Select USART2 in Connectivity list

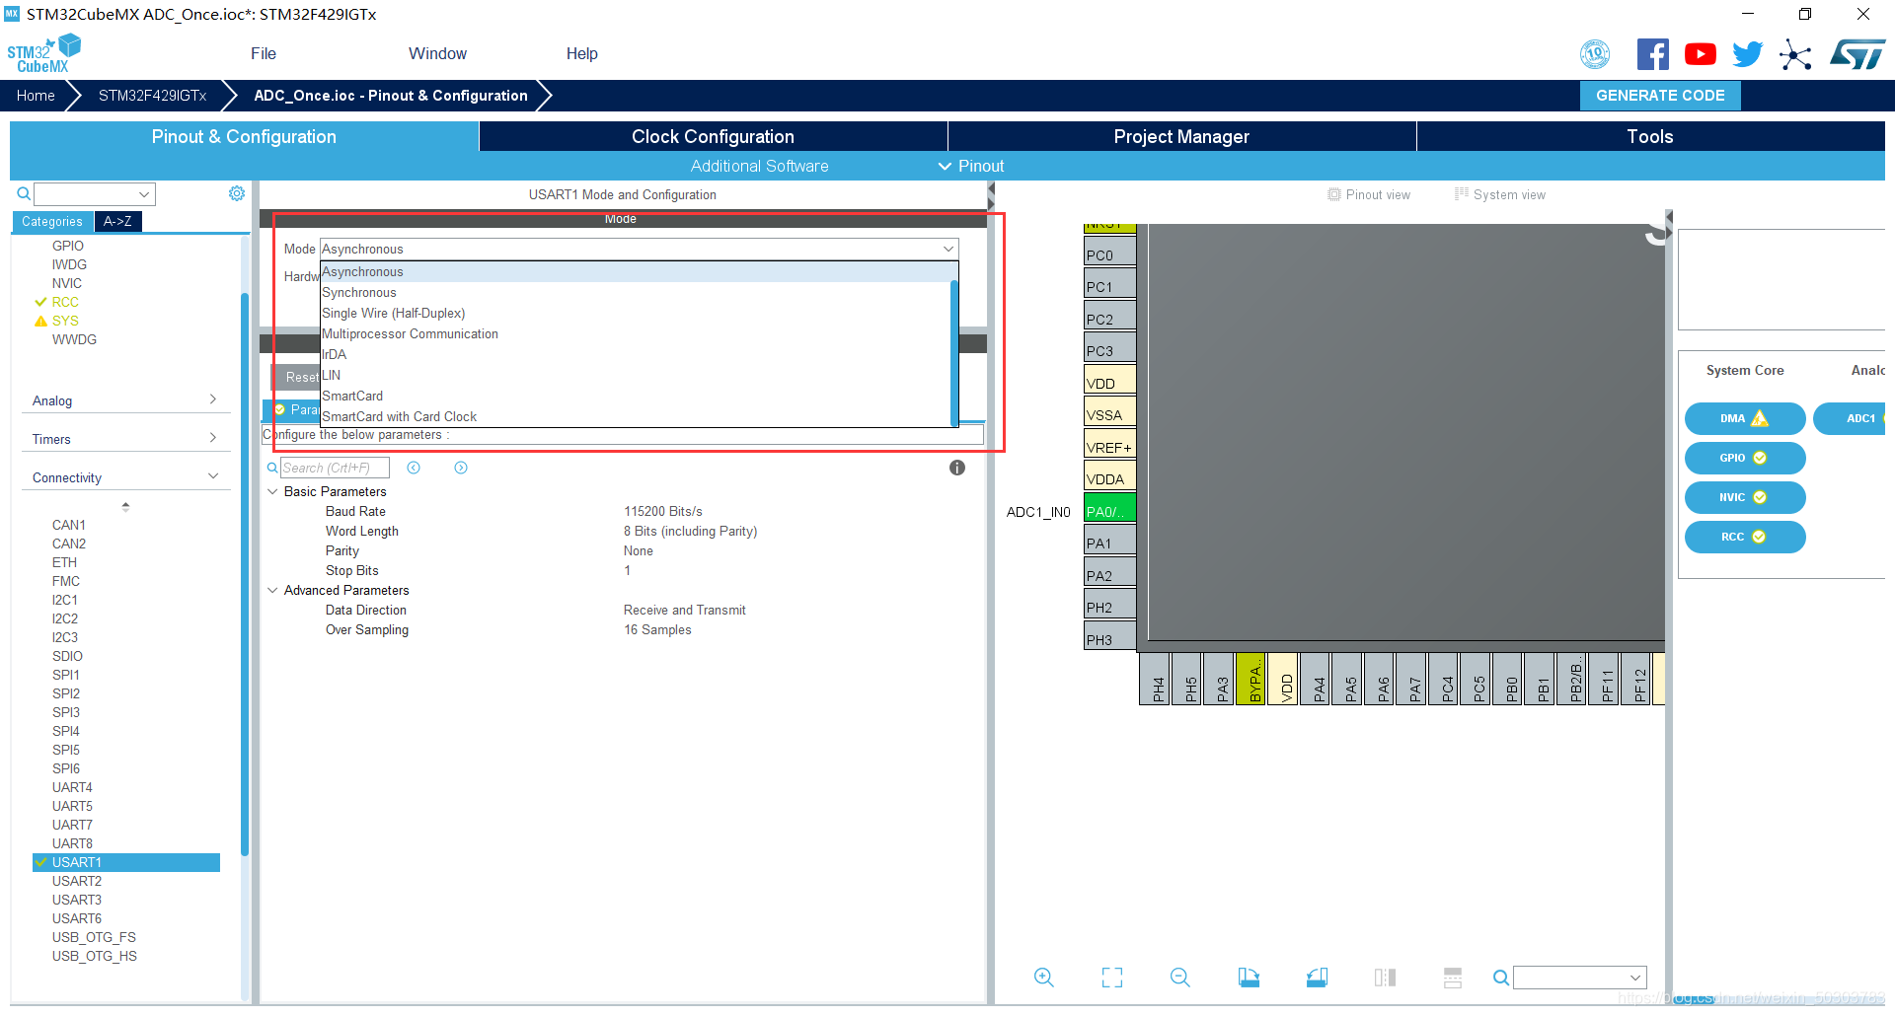[77, 881]
